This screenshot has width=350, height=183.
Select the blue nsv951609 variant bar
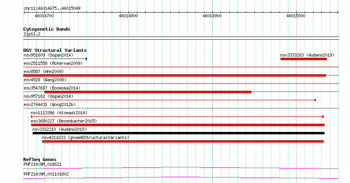[55, 59]
